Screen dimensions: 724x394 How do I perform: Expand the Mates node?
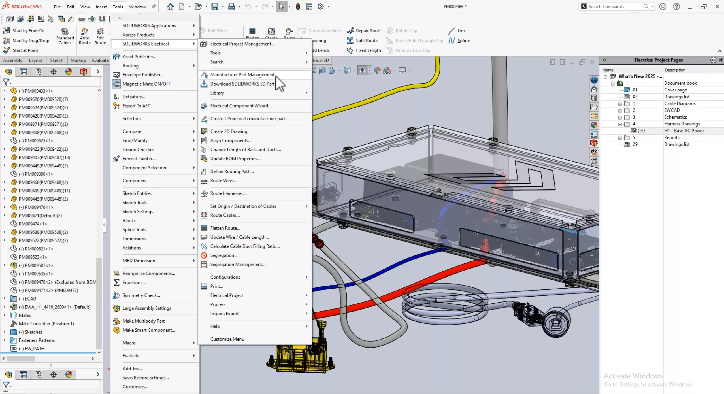click(x=4, y=315)
